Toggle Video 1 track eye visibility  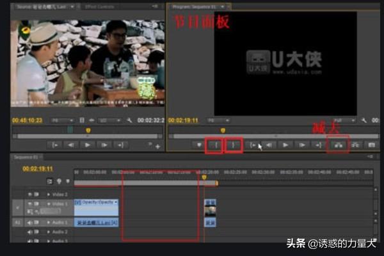29,203
